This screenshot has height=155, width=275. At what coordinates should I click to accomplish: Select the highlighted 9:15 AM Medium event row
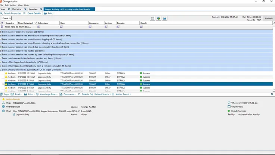(x=139, y=84)
